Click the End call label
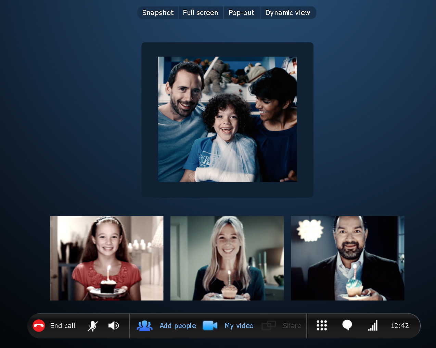The width and height of the screenshot is (436, 348). [63, 326]
